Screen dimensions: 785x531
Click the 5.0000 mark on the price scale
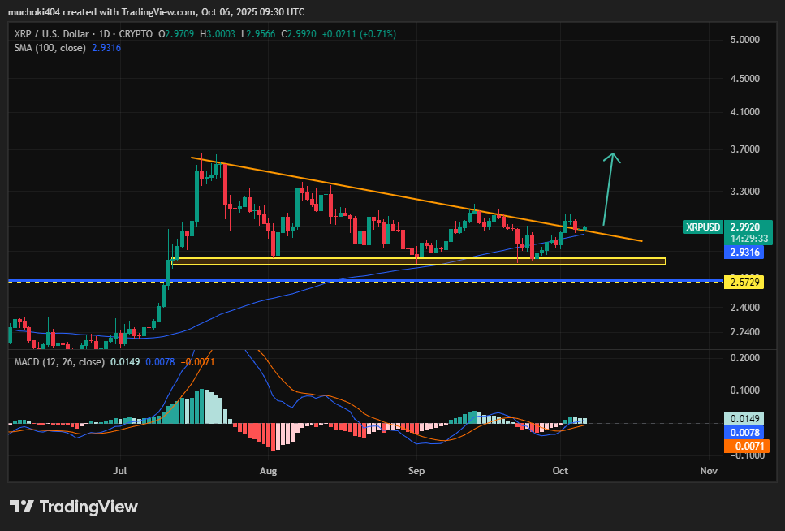746,39
